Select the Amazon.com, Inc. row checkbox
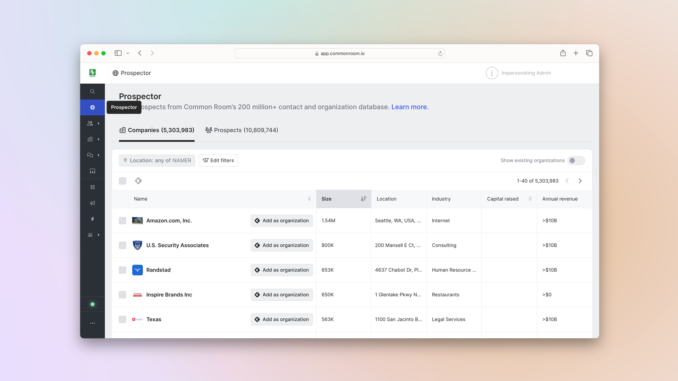The width and height of the screenshot is (678, 381). (122, 221)
